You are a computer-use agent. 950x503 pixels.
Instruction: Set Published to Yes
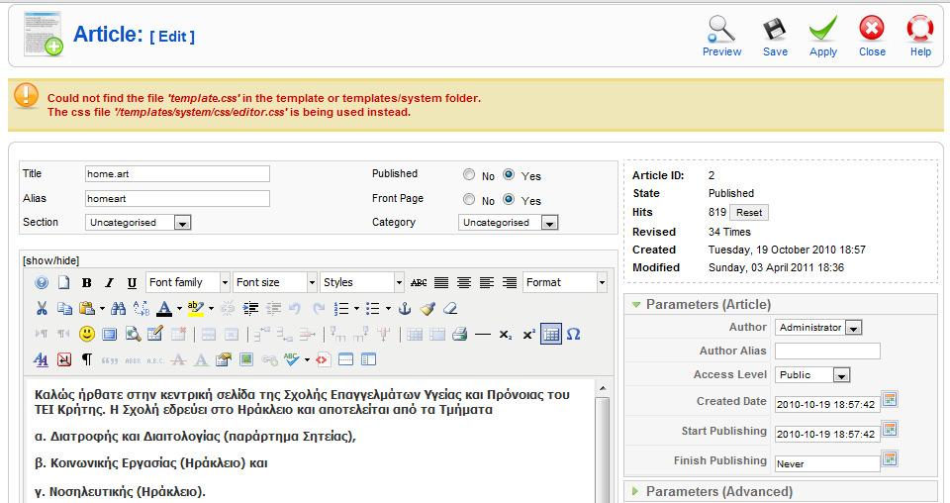(x=509, y=174)
